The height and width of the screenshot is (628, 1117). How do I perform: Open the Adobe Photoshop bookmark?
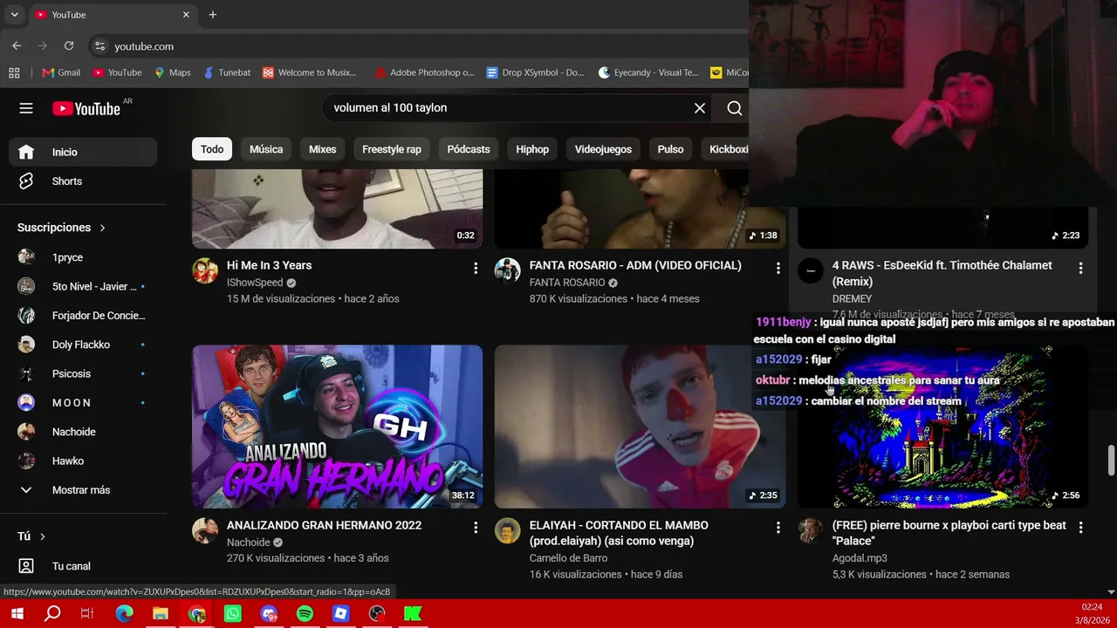(x=424, y=72)
